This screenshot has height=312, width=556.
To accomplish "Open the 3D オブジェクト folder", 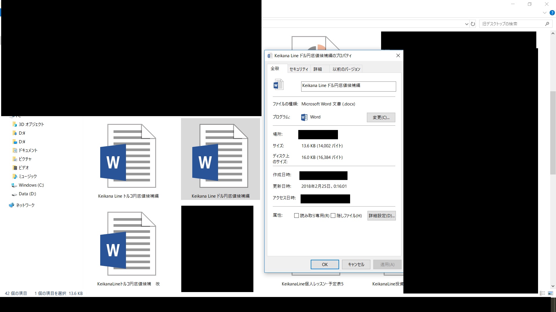I will tap(31, 124).
